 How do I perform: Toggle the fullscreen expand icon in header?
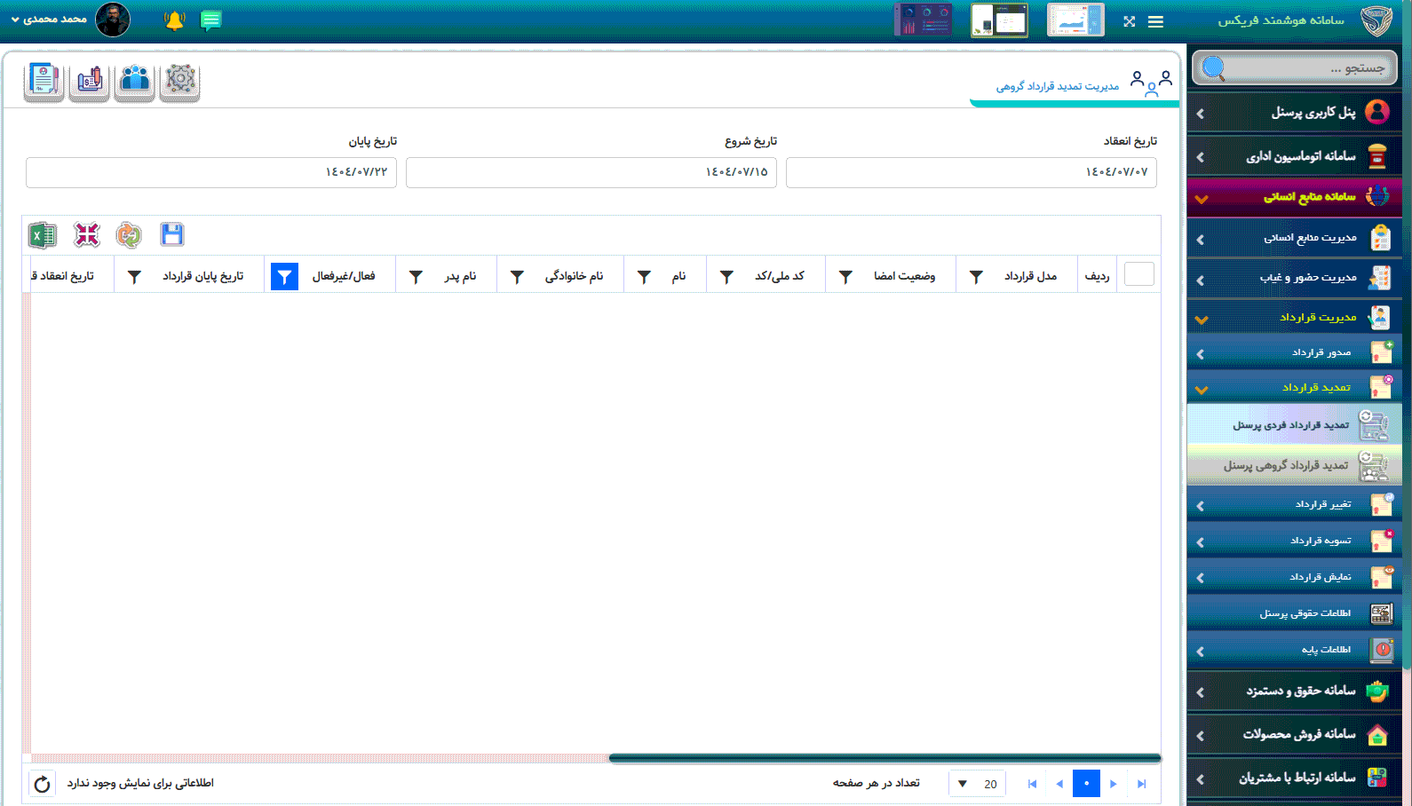(1129, 21)
